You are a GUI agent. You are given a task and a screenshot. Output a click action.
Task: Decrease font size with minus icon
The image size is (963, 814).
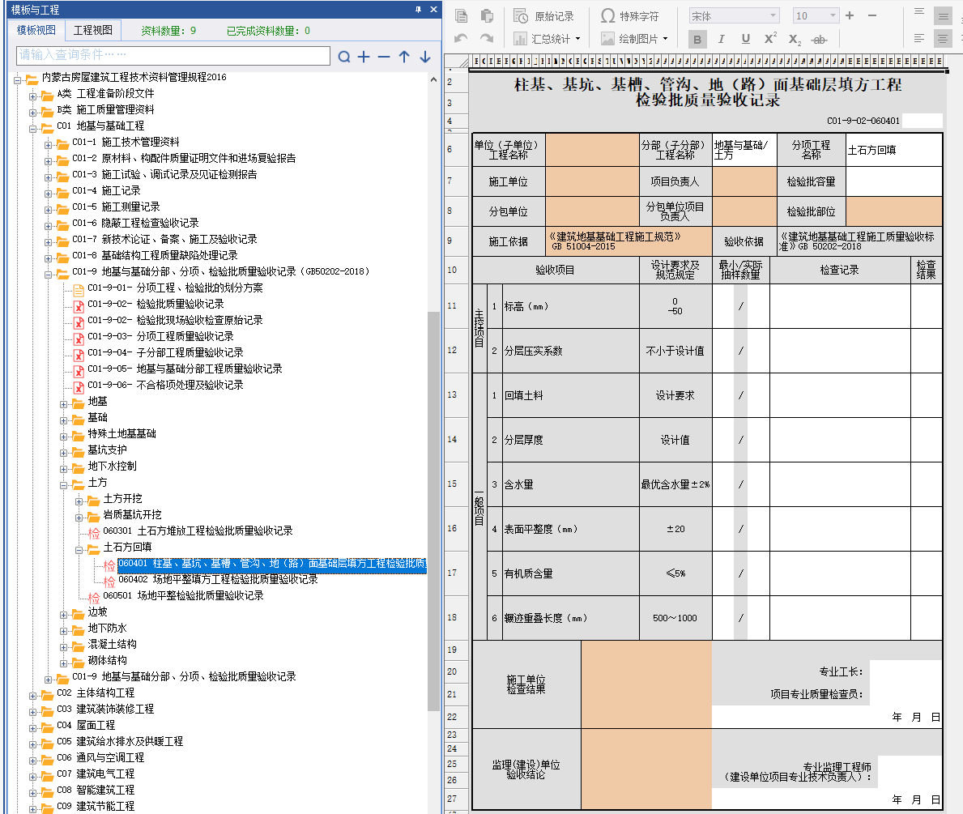point(872,15)
